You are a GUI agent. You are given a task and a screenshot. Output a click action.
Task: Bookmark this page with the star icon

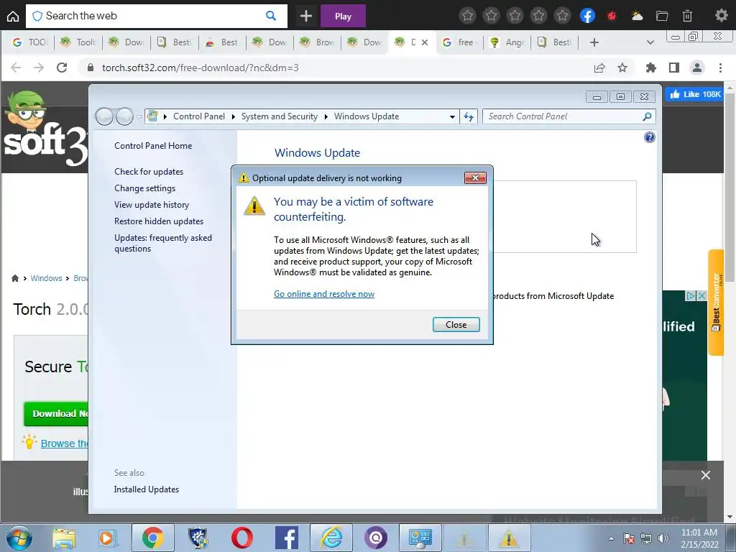pos(622,68)
